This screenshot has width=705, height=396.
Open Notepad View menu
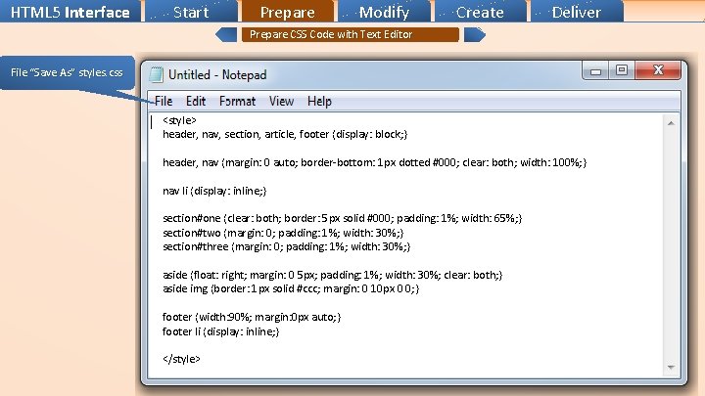click(281, 102)
